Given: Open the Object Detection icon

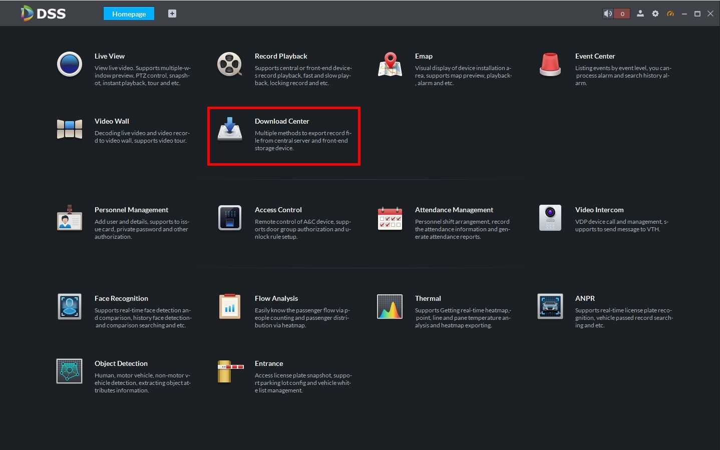Looking at the screenshot, I should 69,371.
